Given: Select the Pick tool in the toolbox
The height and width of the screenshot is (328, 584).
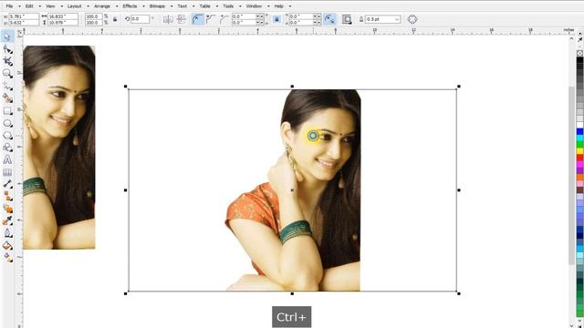Looking at the screenshot, I should click(7, 36).
